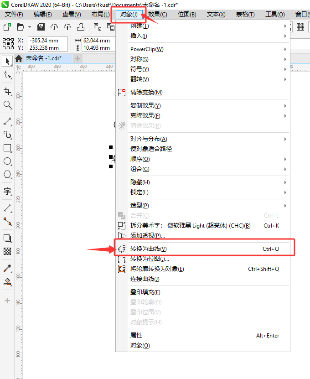Select the Zoom magnifier tool
Viewport: 310px width, 379px height.
click(x=7, y=104)
